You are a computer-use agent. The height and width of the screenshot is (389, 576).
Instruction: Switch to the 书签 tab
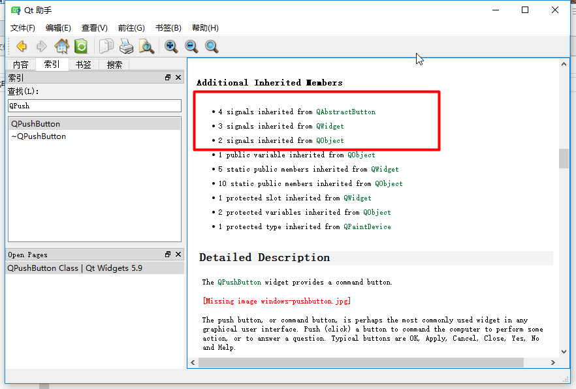point(83,65)
